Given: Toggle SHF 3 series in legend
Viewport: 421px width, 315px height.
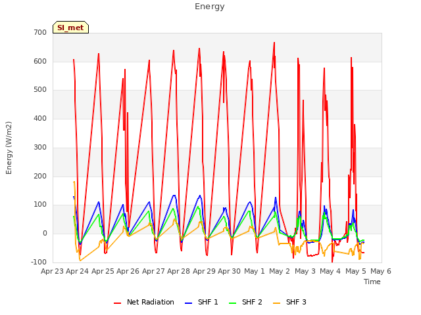Looking at the screenshot, I should tap(289, 302).
